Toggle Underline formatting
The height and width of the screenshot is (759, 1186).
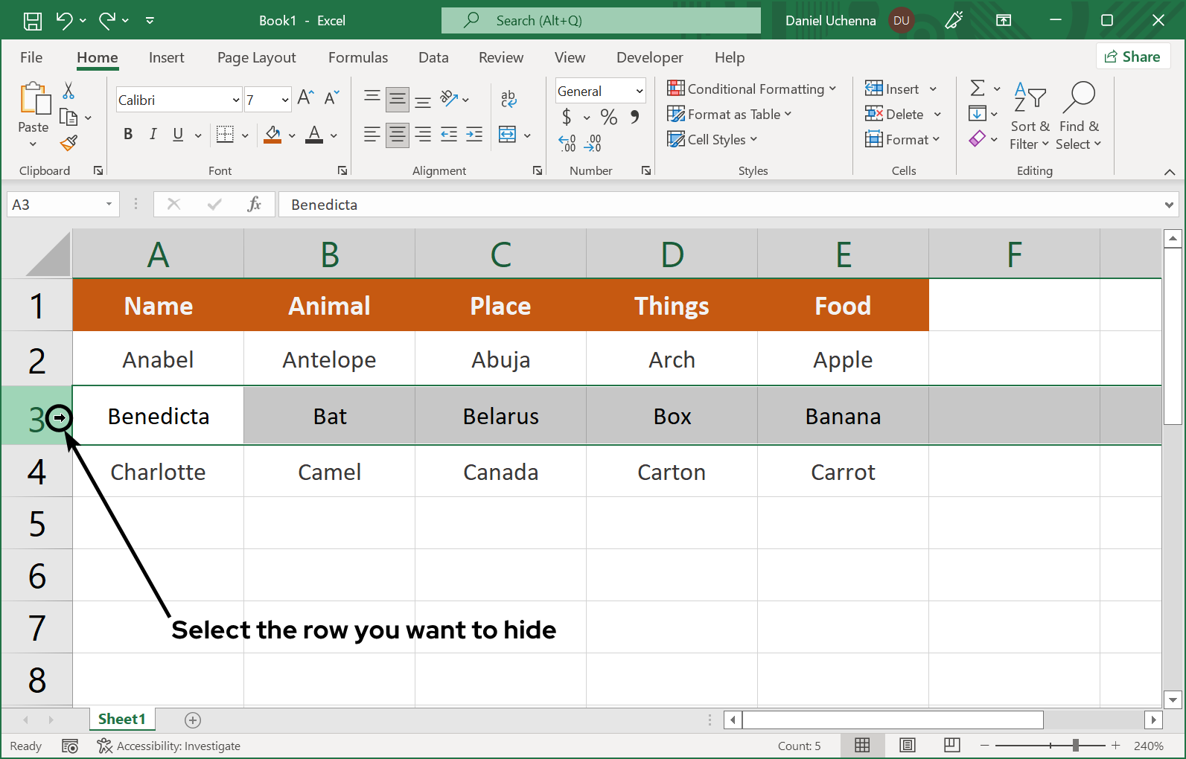pos(178,134)
